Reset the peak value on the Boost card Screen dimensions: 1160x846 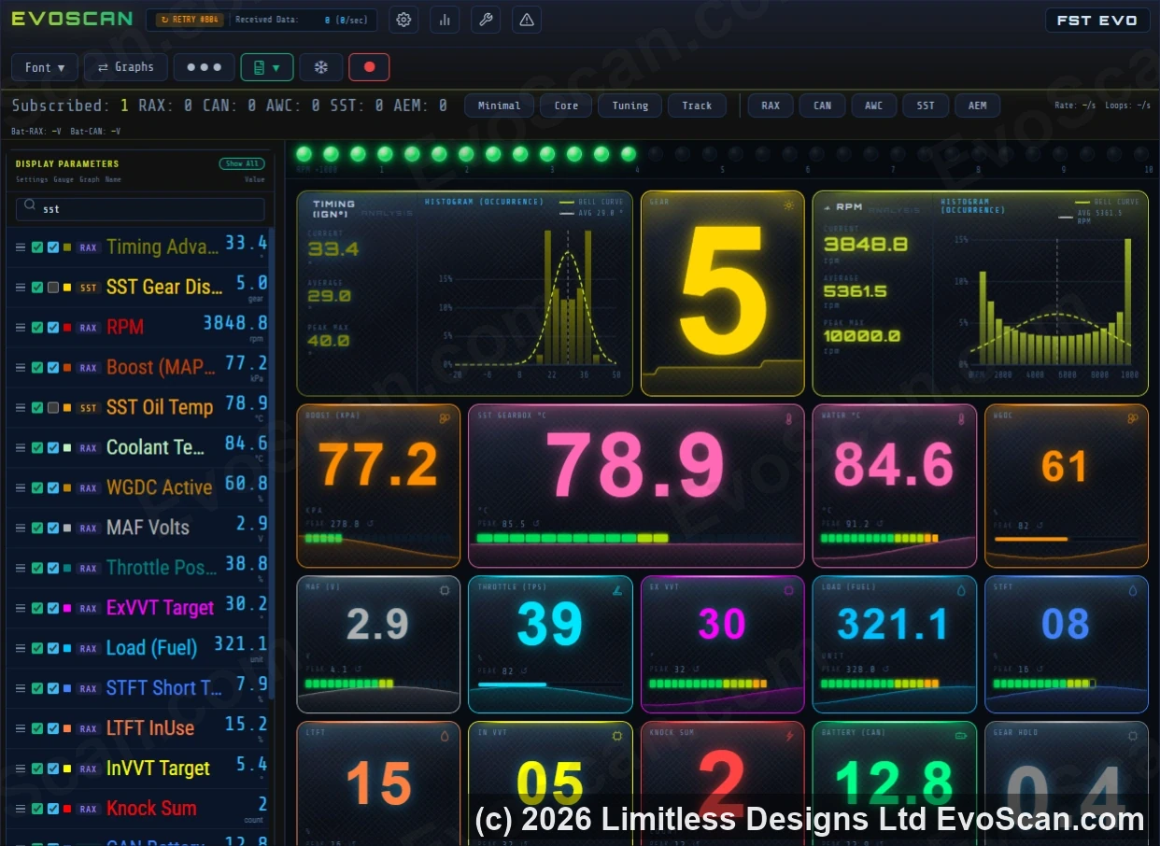pyautogui.click(x=372, y=524)
